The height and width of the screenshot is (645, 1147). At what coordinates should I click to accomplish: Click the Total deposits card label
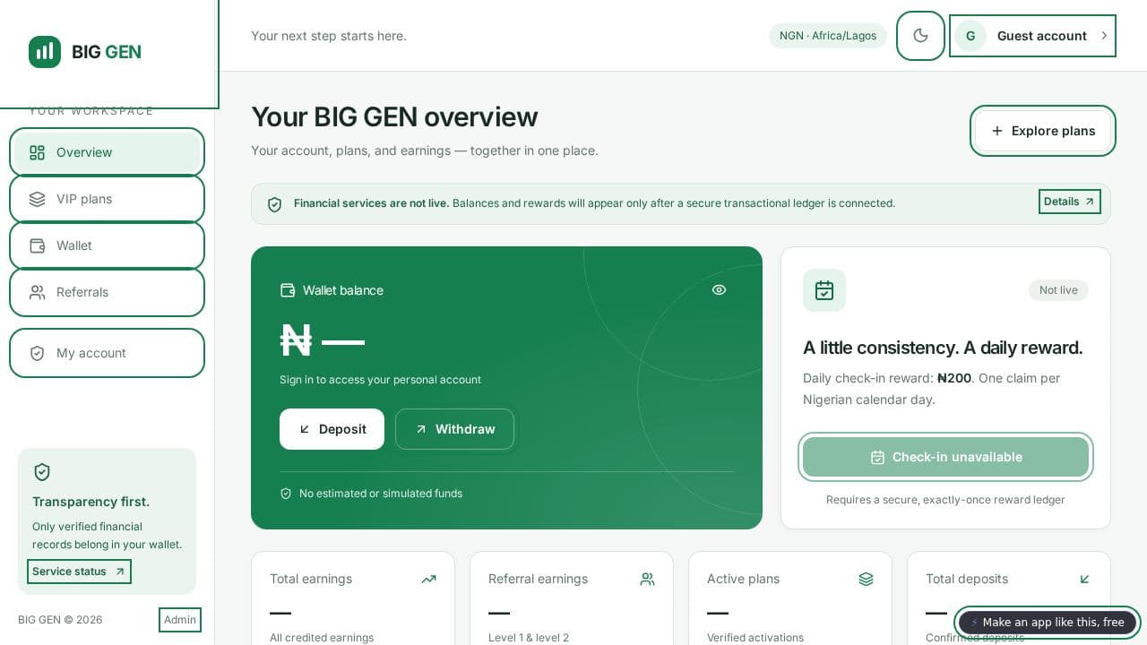click(967, 579)
